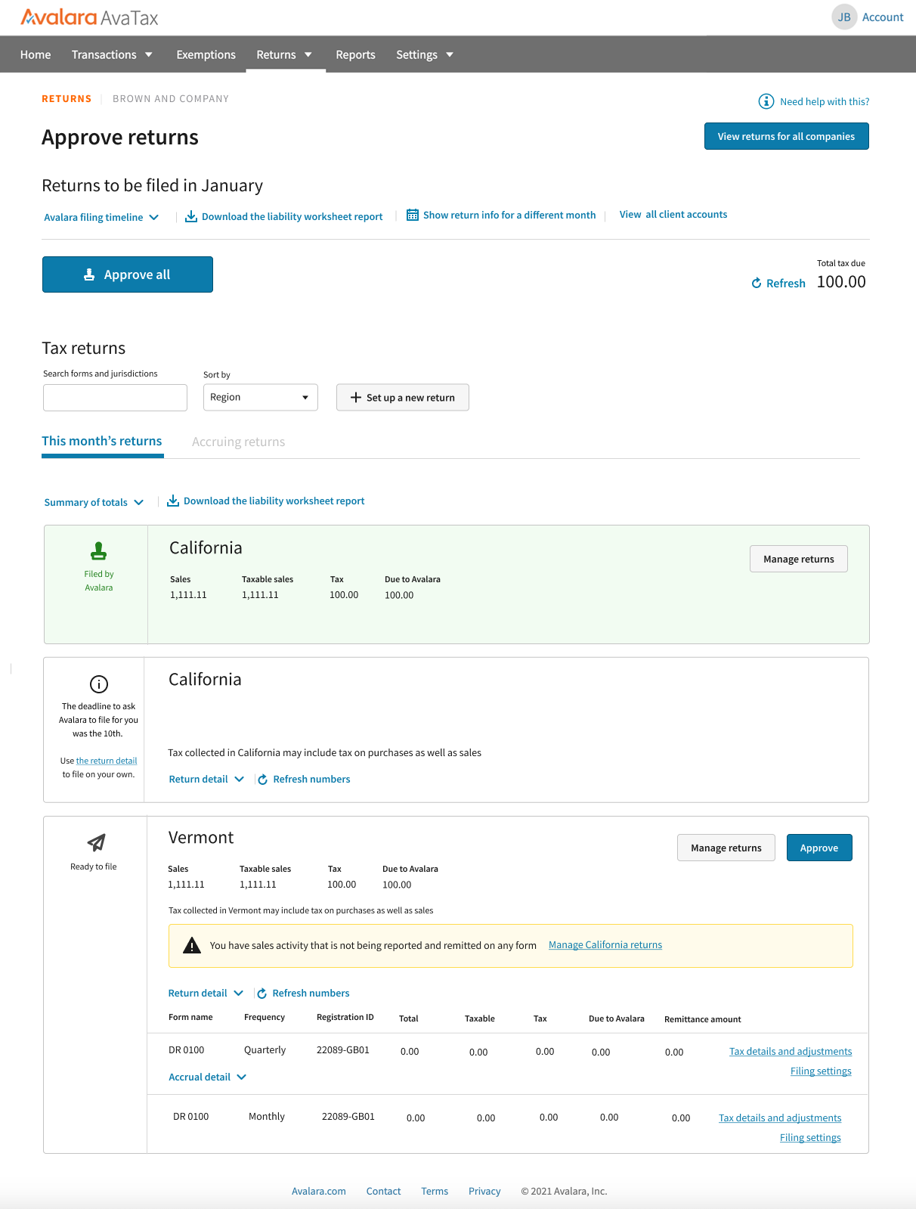Viewport: 916px width, 1209px height.
Task: Click the Avalara AvaTax logo
Action: point(89,17)
